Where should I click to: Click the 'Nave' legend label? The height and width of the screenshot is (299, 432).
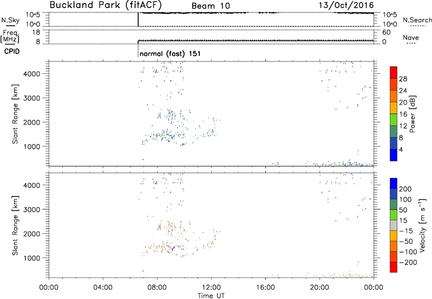pyautogui.click(x=411, y=37)
